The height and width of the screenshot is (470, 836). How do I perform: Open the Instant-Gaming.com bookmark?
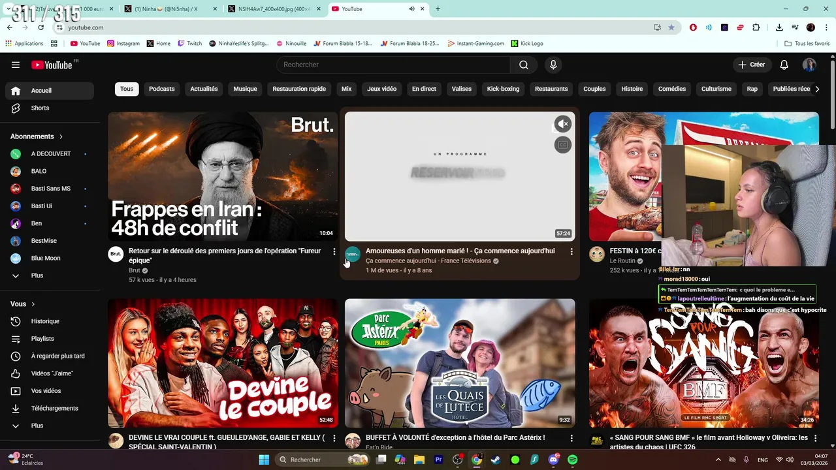coord(475,43)
